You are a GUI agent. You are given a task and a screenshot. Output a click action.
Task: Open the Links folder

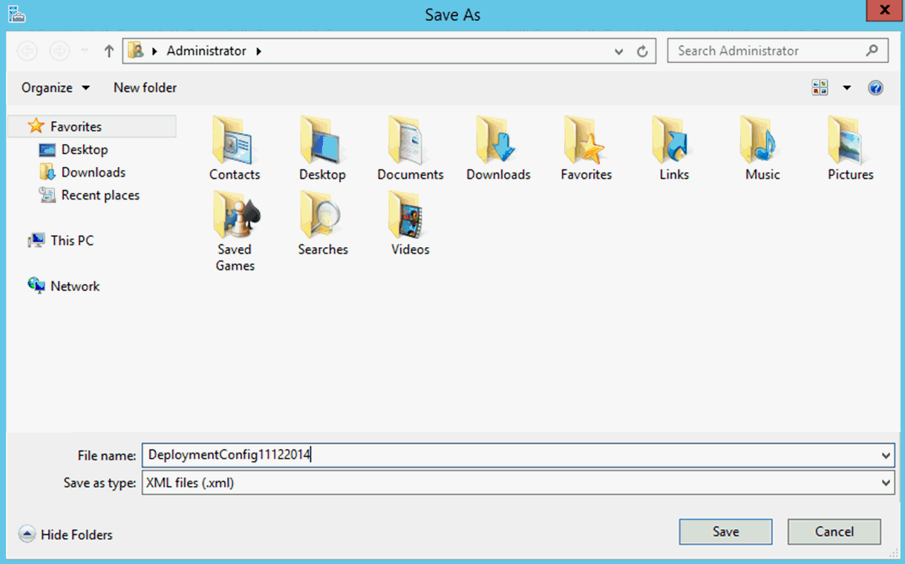[x=674, y=150]
